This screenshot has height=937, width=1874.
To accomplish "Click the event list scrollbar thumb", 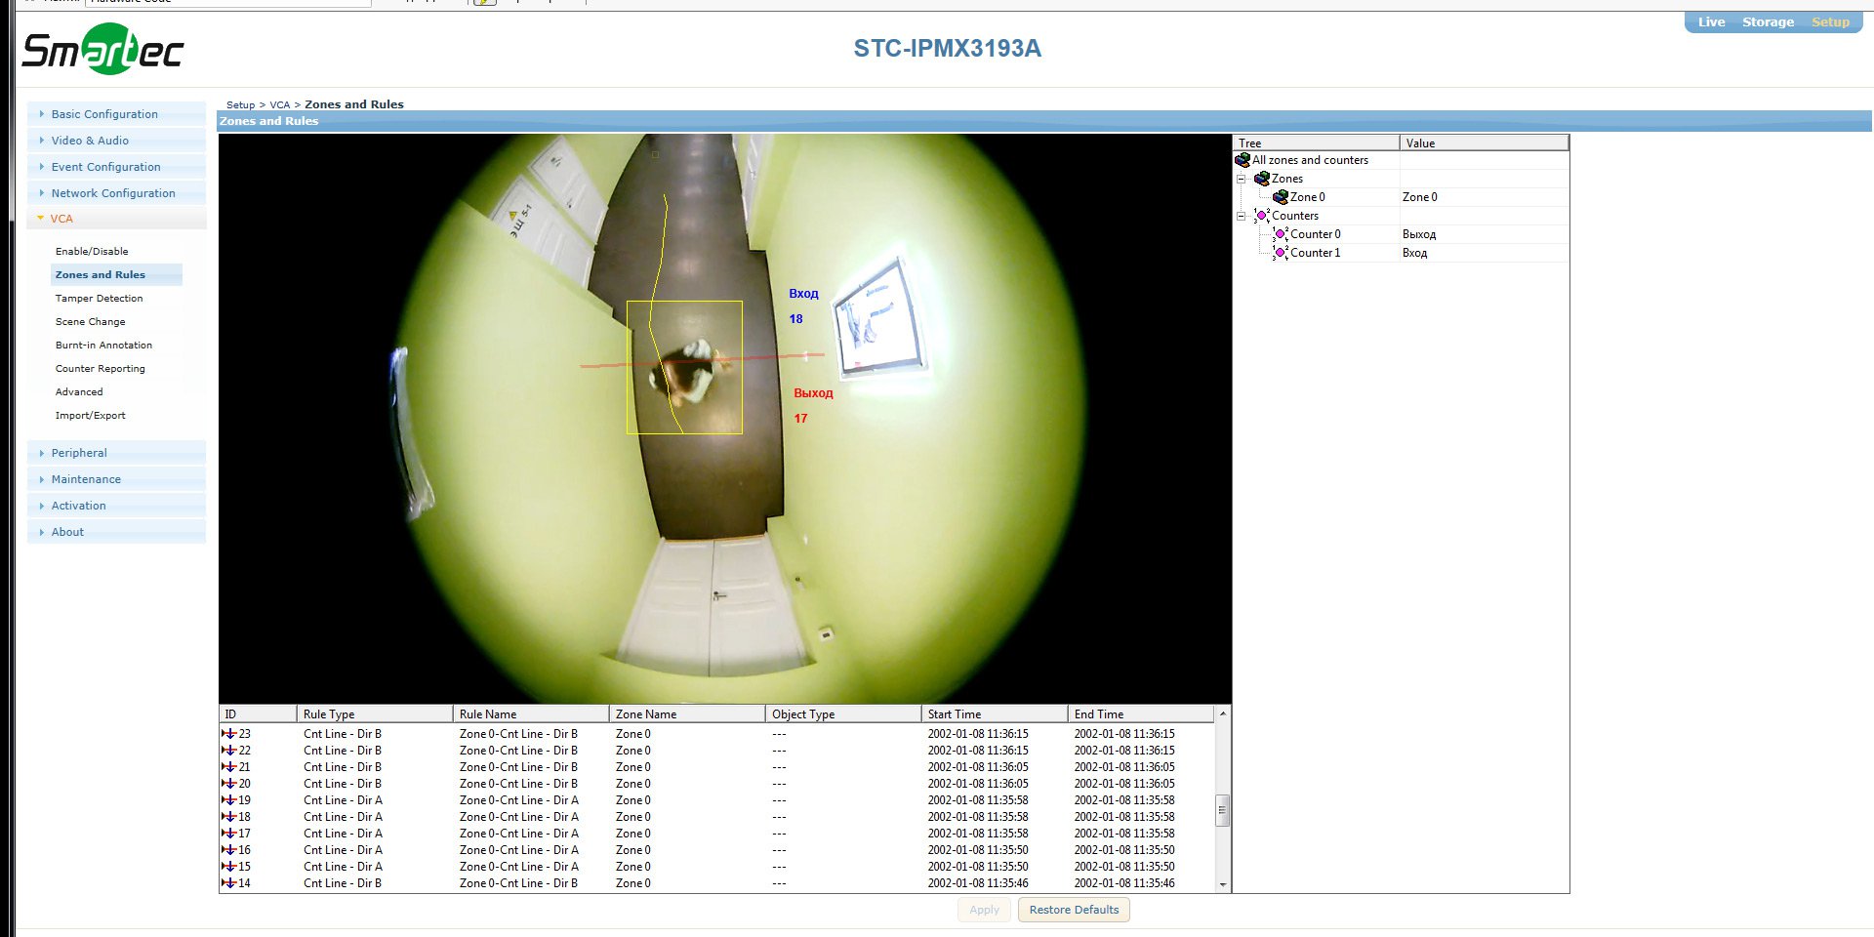I will coord(1222,810).
